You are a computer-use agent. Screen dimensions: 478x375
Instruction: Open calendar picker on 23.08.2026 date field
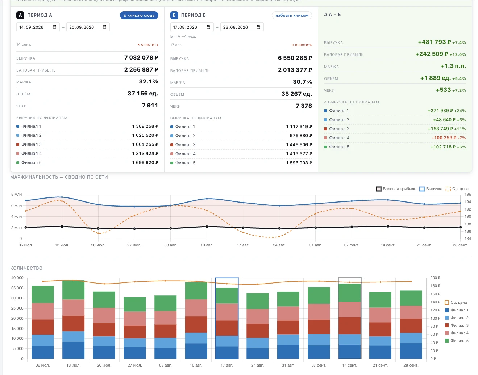pos(258,27)
